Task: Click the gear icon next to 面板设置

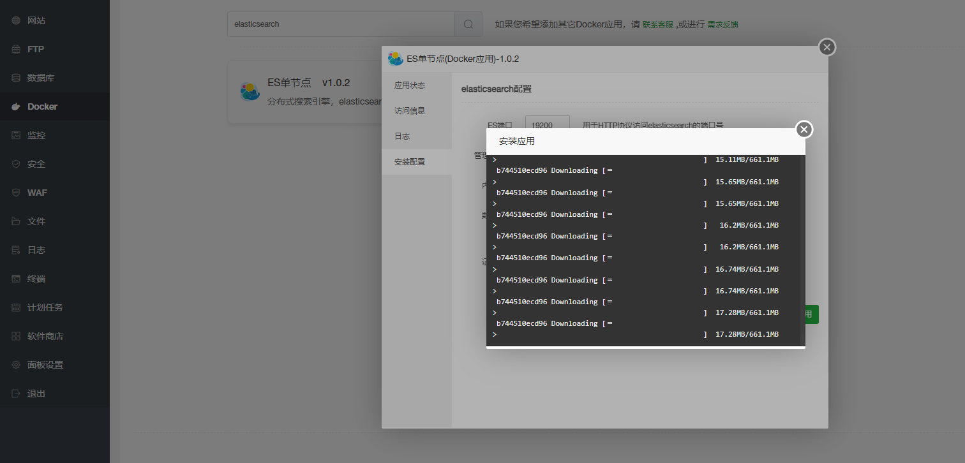Action: 16,365
